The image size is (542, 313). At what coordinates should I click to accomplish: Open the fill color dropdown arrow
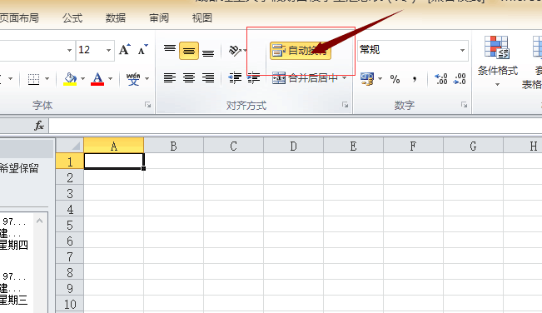coord(82,79)
